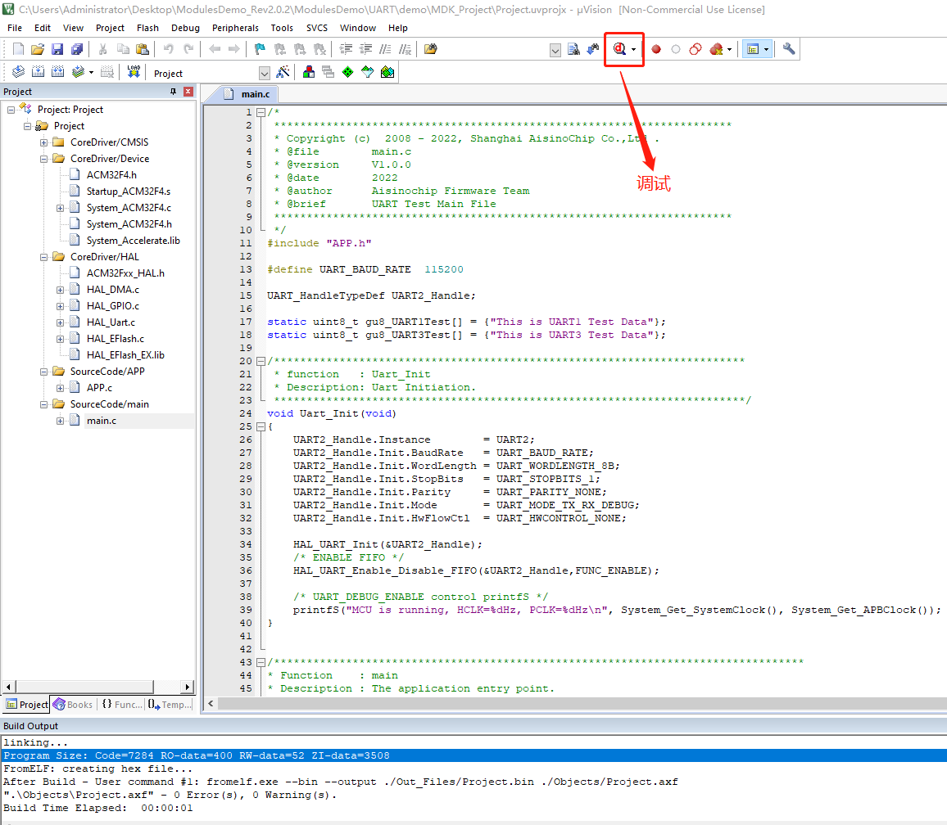Viewport: 947px width, 825px height.
Task: Collapse the header comment block fold marker
Action: tap(261, 112)
